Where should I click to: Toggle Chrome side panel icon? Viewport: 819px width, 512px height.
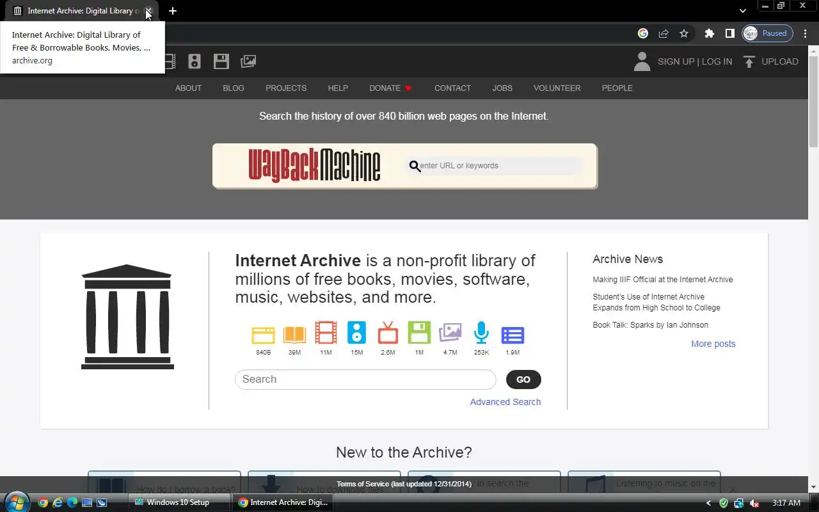click(729, 33)
